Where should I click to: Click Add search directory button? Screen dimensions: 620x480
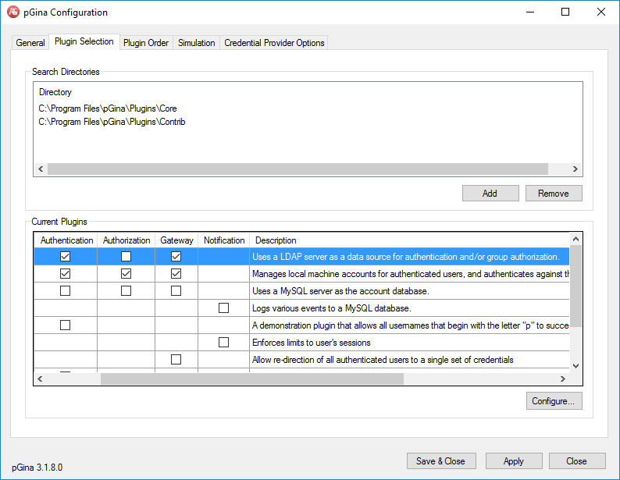(490, 194)
